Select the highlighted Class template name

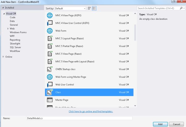[x=58, y=92]
